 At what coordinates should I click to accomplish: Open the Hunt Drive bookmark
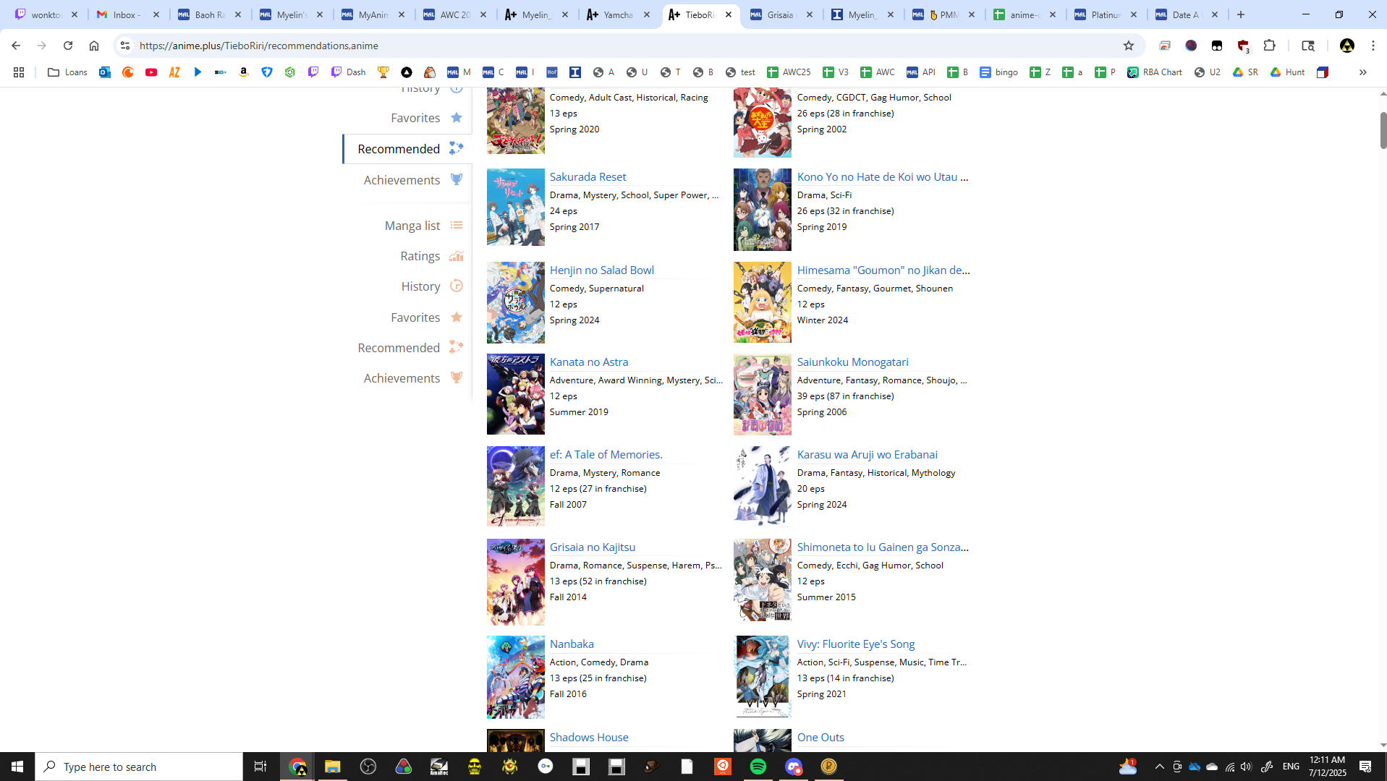point(1287,72)
